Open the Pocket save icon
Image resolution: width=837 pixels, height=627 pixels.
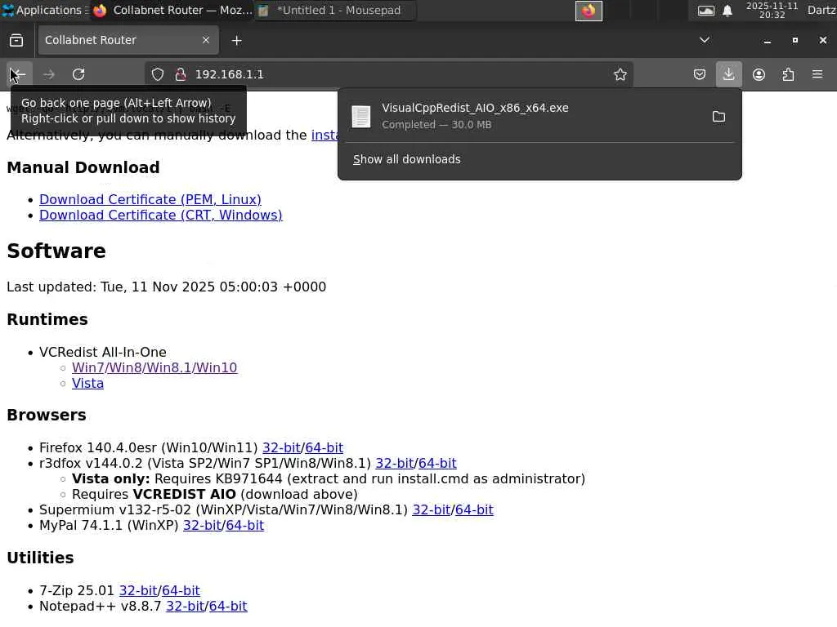tap(700, 74)
